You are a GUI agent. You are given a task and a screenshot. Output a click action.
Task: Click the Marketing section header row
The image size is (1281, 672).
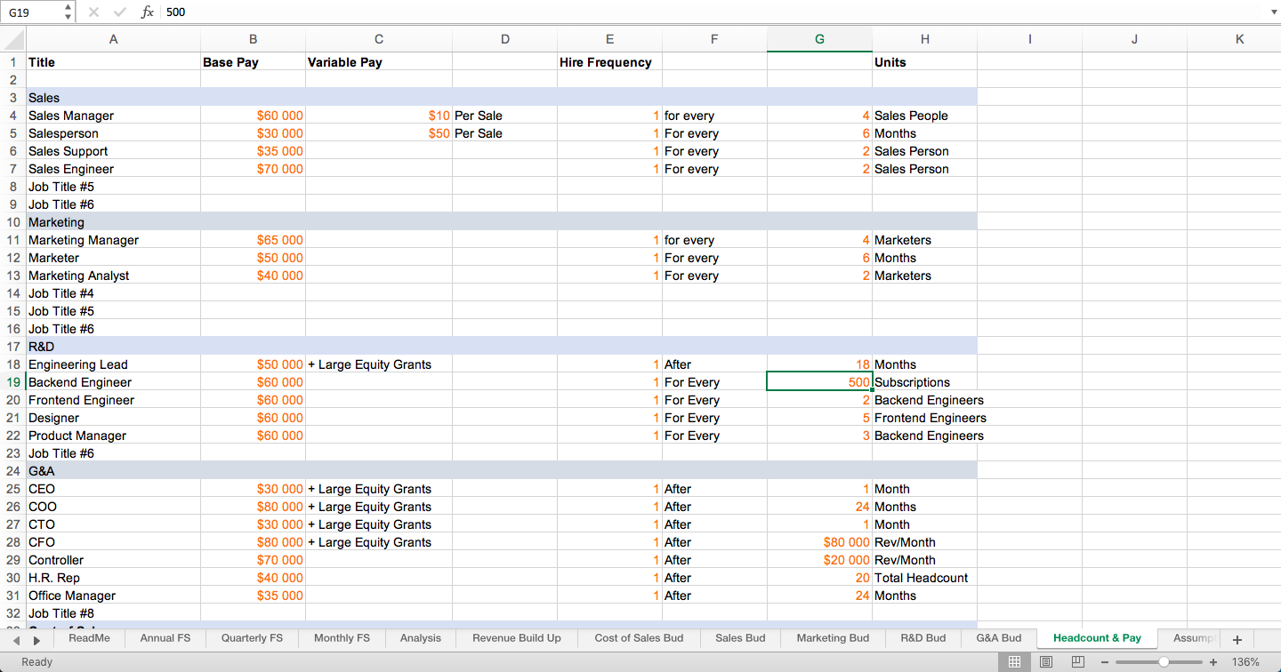502,222
